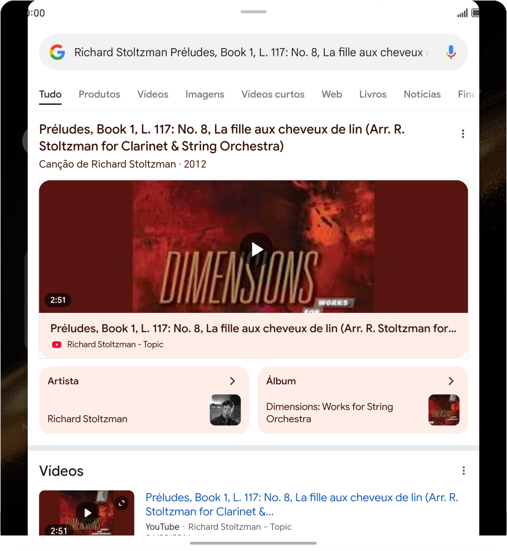This screenshot has height=551, width=507.
Task: Start voice search with microphone icon
Action: coord(451,52)
